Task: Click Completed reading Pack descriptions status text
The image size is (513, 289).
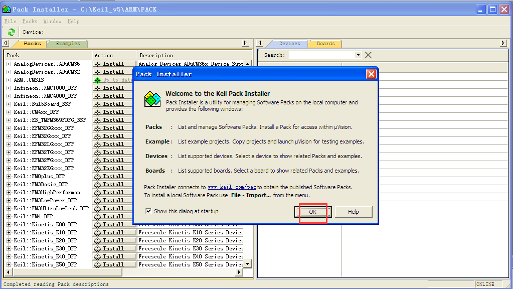Action: [56, 284]
